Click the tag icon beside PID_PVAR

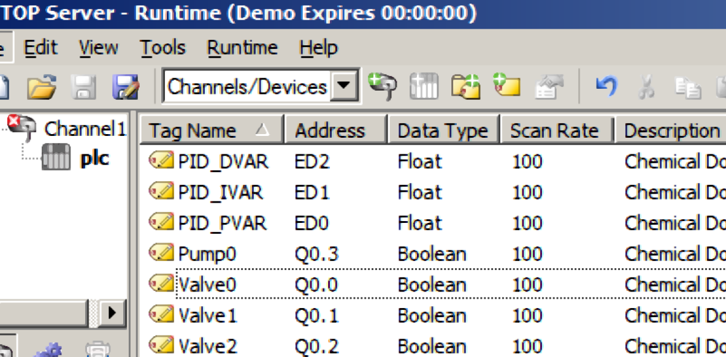(x=161, y=222)
